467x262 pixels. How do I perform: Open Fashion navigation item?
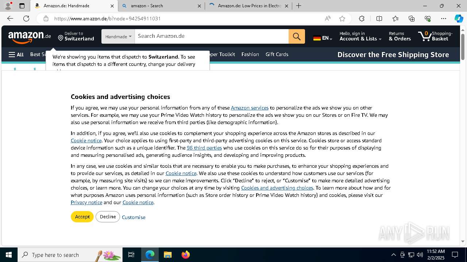[250, 54]
